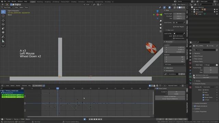Click the Cursor Value to Selection button
219x123 pixels.
(x=170, y=99)
